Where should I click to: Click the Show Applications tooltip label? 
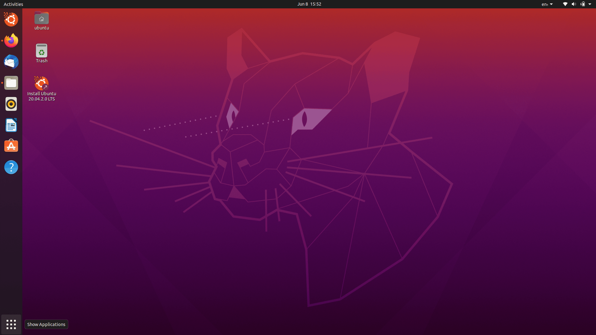coord(46,324)
